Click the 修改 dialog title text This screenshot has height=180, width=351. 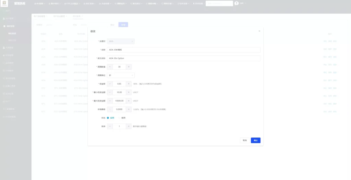[x=93, y=31]
